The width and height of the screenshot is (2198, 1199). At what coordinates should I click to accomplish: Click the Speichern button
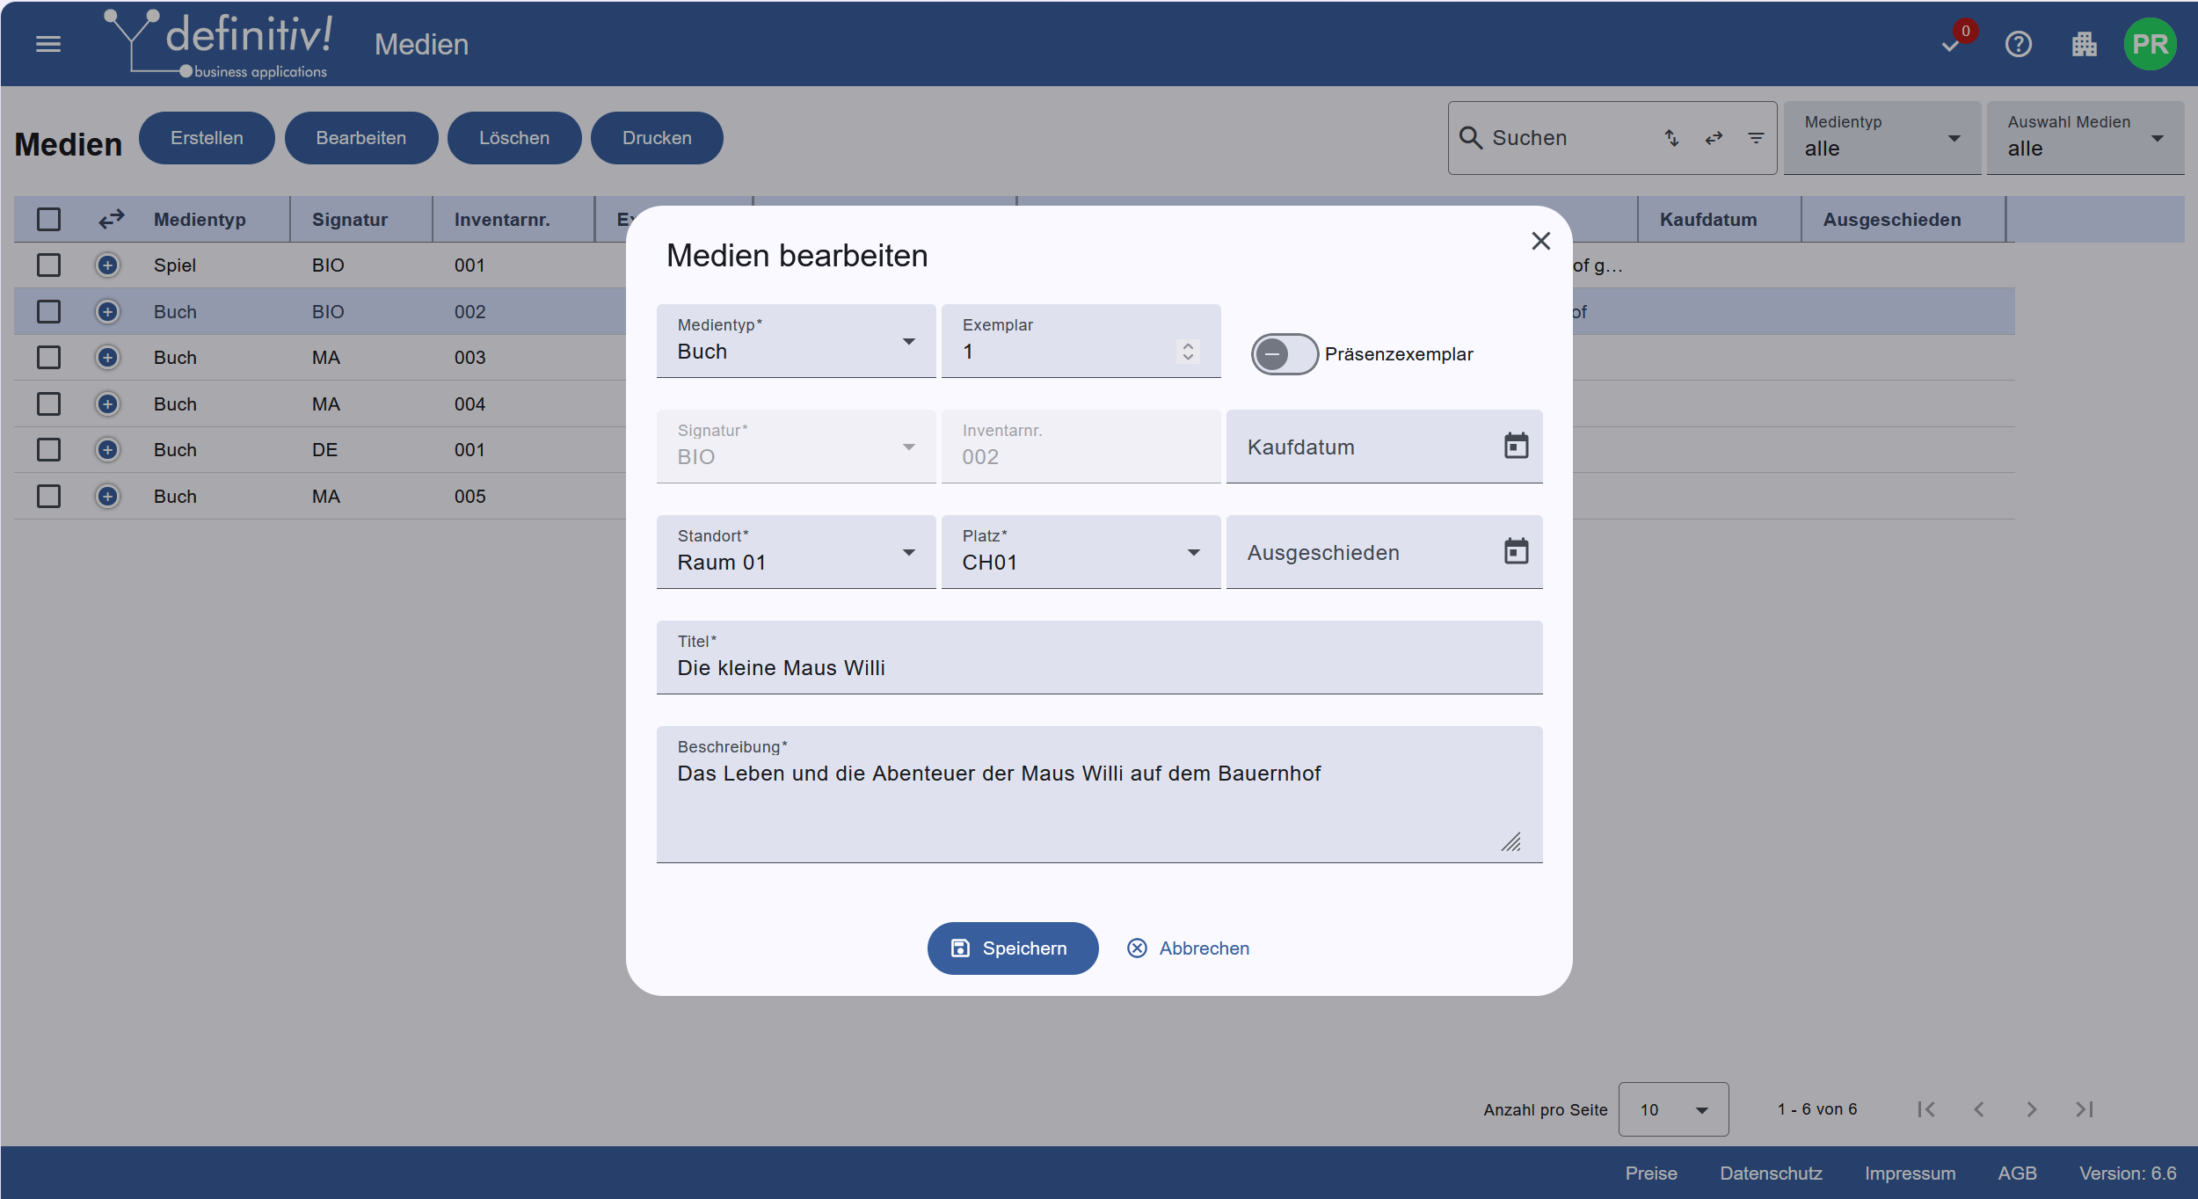point(1012,948)
